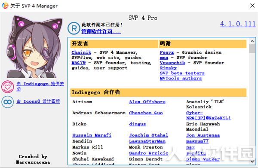
Task: Open the Icons8 icon design link
Action: tap(38, 101)
